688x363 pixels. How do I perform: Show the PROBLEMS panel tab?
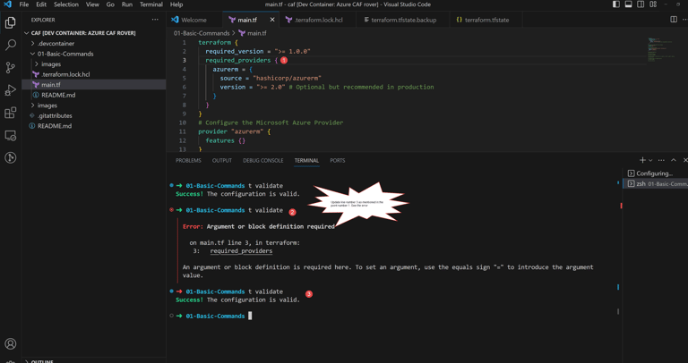coord(188,161)
